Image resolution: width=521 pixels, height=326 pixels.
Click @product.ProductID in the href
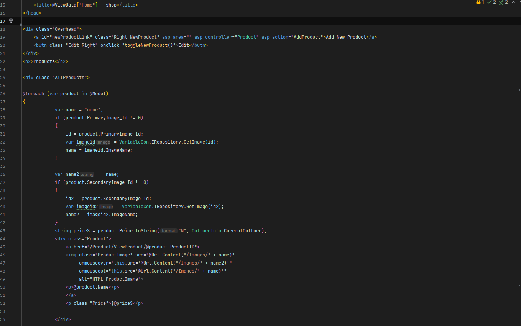pyautogui.click(x=170, y=247)
